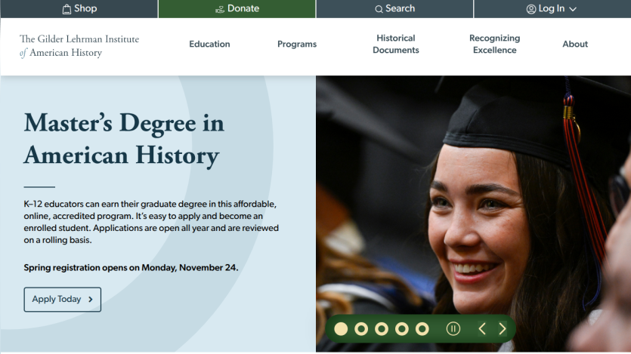Screen dimensions: 631x354
Task: Expand the Log In dropdown
Action: 552,8
